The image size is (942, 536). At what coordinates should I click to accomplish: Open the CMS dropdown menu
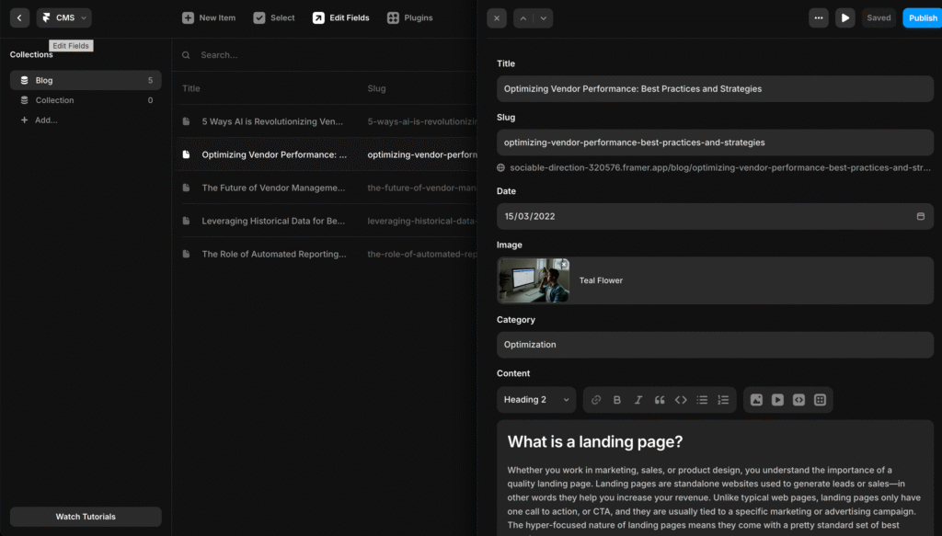tap(64, 17)
